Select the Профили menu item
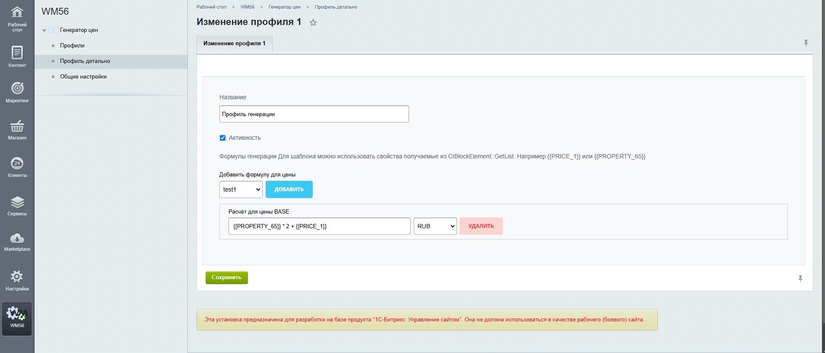 click(72, 46)
